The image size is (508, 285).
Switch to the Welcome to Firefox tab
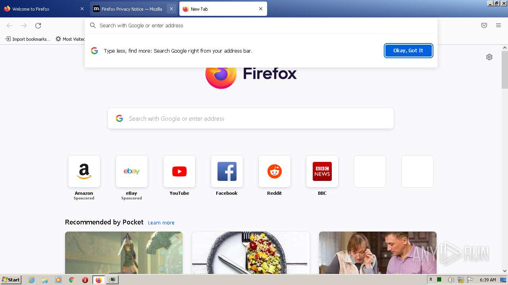click(43, 9)
